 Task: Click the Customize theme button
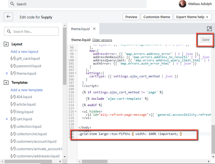coord(157,17)
